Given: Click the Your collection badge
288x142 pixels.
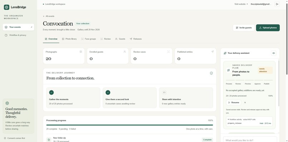Looking at the screenshot, I should point(83,23).
